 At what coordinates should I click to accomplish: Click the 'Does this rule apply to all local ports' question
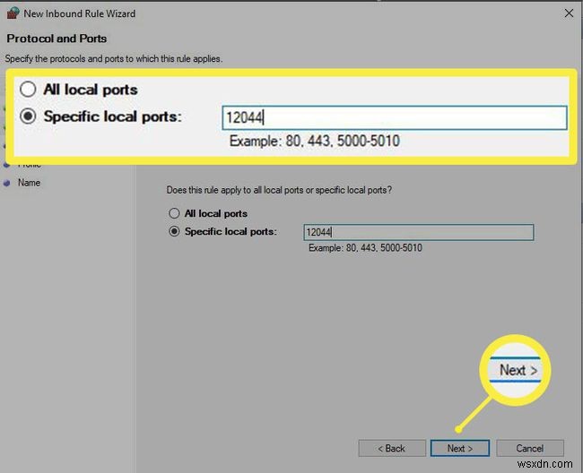279,190
